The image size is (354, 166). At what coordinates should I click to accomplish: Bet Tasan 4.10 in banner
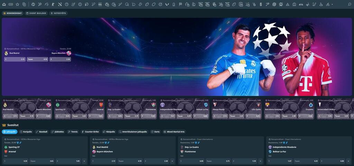[37, 59]
